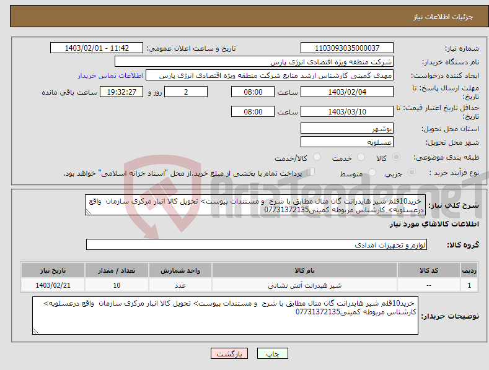Click the اطلاعات کالاهای مورد نیاز heading

point(434,224)
